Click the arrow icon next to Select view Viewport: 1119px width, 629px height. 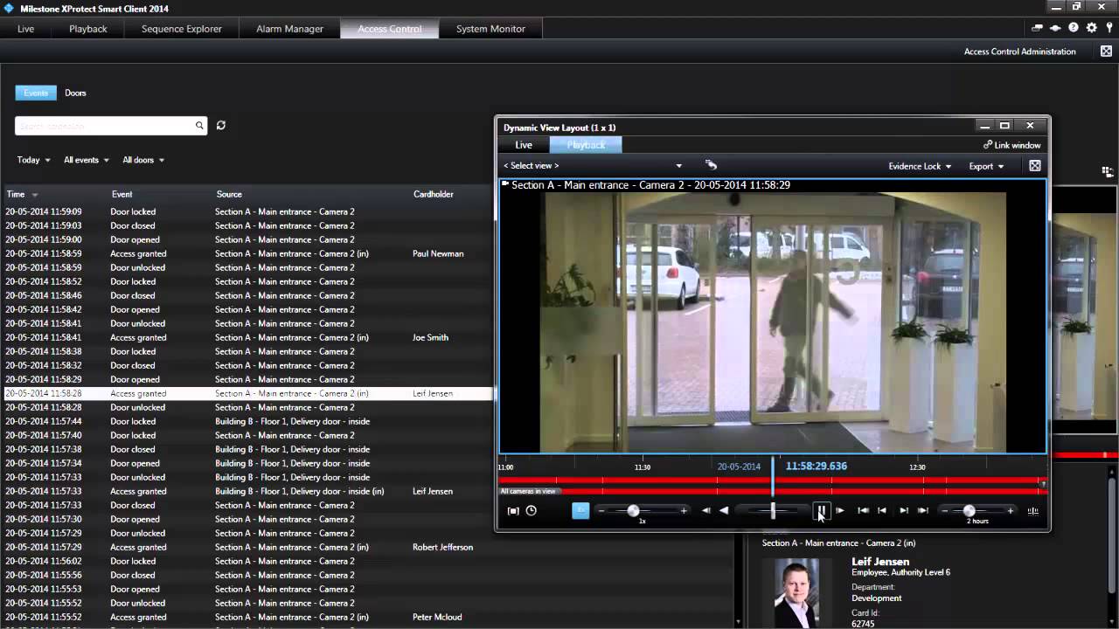click(x=711, y=165)
